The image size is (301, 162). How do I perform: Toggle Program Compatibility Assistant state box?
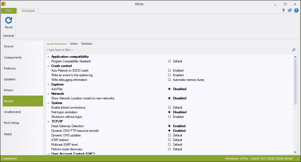pyautogui.click(x=169, y=61)
